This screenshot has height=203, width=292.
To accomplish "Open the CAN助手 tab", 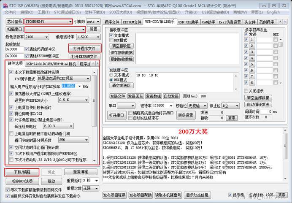I will point(208,22).
